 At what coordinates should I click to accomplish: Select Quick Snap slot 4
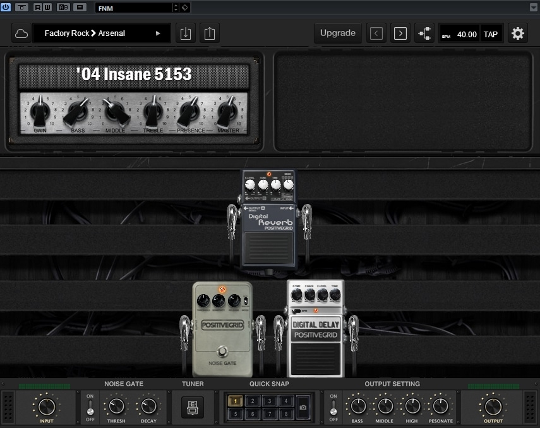(286, 401)
